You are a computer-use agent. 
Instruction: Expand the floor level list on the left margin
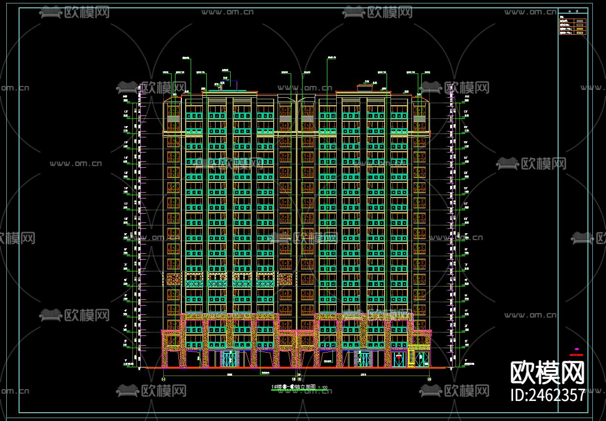tap(127, 220)
